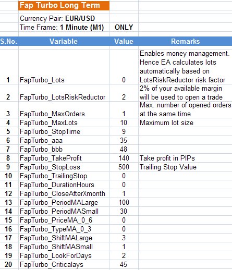Click value 9 for StopTime
The width and height of the screenshot is (232, 270).
[x=124, y=131]
